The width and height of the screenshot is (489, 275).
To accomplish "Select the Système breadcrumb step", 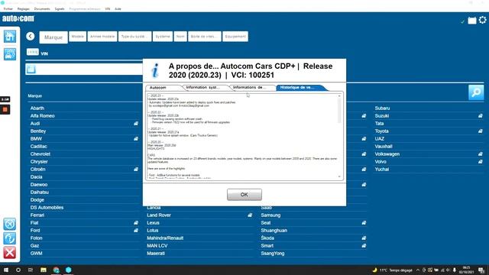I will [x=163, y=37].
